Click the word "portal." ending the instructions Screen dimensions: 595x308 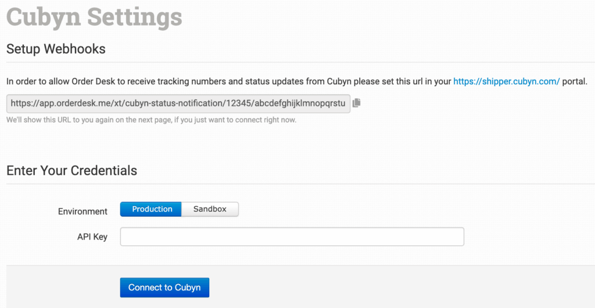[575, 81]
